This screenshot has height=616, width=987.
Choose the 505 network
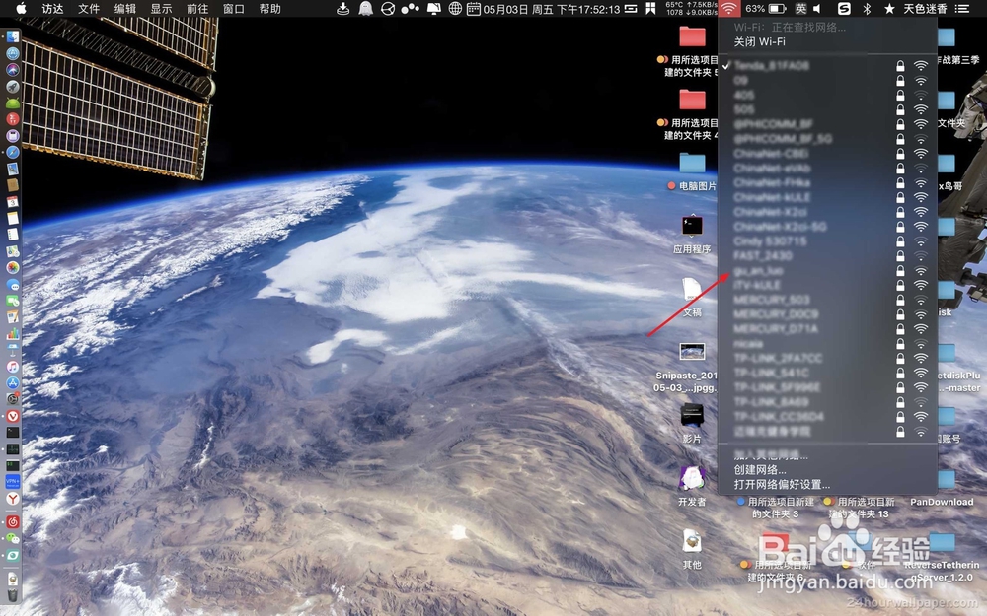coord(827,109)
